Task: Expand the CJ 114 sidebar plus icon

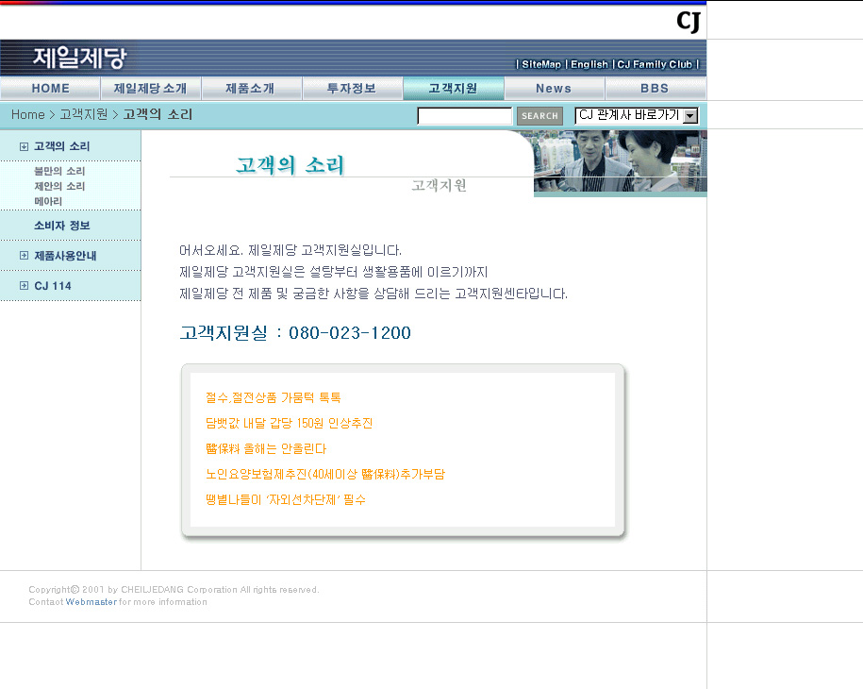Action: [24, 285]
